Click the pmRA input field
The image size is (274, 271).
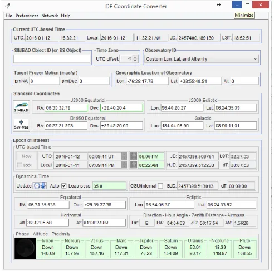tap(44, 81)
